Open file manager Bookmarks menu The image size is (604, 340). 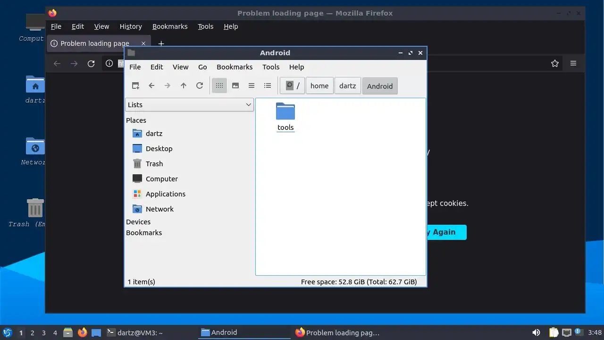235,67
